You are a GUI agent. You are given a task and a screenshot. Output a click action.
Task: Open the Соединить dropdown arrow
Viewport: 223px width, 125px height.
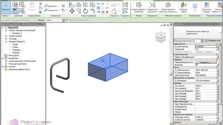[60, 10]
